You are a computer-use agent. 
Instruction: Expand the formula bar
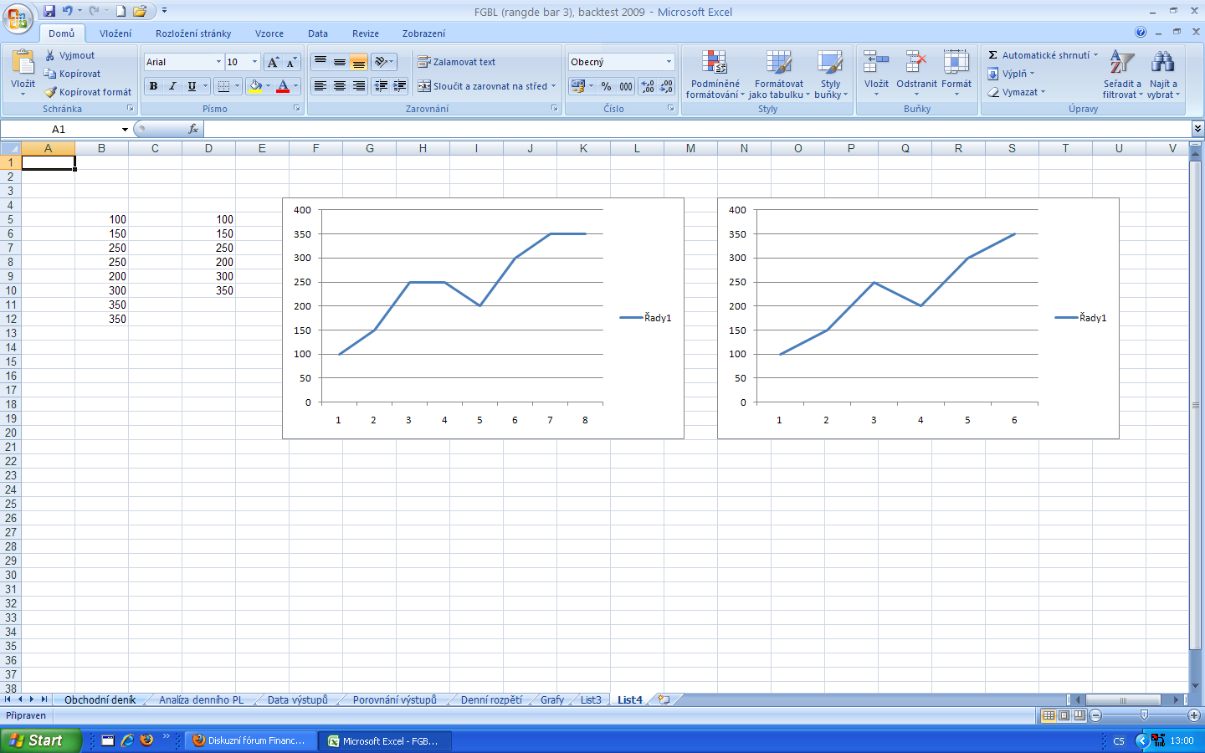point(1197,129)
